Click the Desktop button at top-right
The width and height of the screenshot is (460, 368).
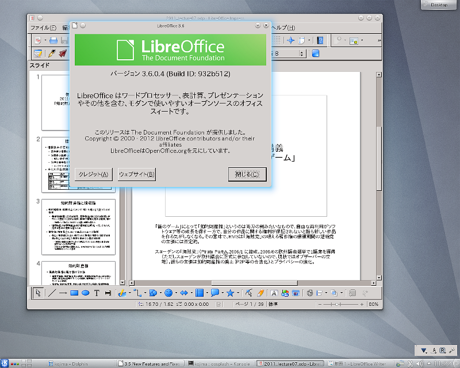pyautogui.click(x=439, y=5)
